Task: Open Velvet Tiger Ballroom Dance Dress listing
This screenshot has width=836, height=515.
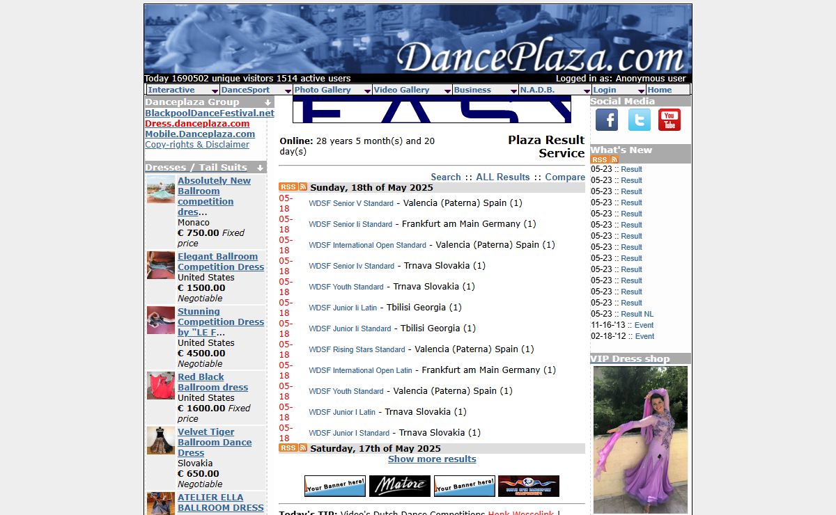Action: pyautogui.click(x=215, y=442)
